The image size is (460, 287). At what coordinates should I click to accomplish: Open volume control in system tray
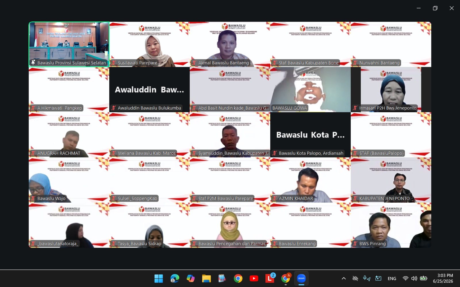coord(414,278)
